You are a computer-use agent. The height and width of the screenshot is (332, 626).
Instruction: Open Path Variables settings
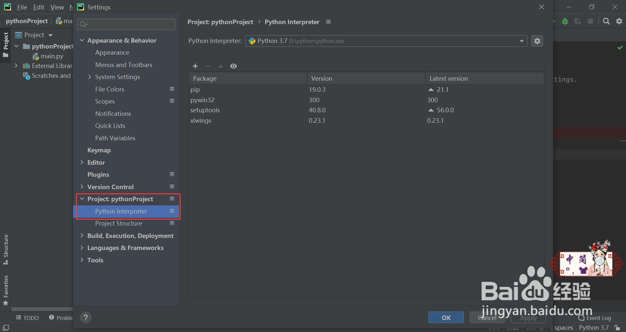click(115, 138)
